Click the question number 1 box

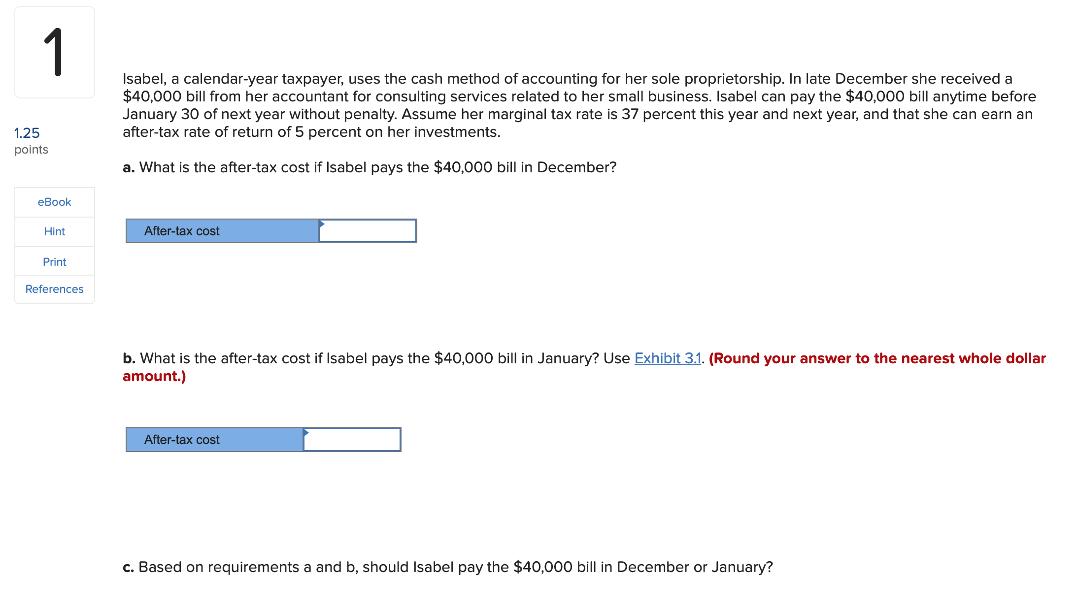(x=54, y=52)
